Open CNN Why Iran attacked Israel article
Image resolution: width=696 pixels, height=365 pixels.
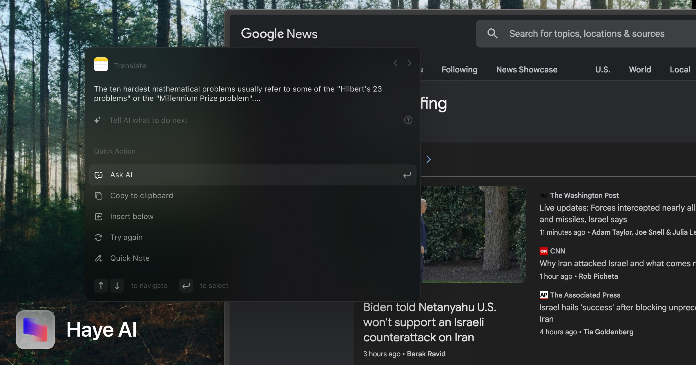[x=617, y=263]
